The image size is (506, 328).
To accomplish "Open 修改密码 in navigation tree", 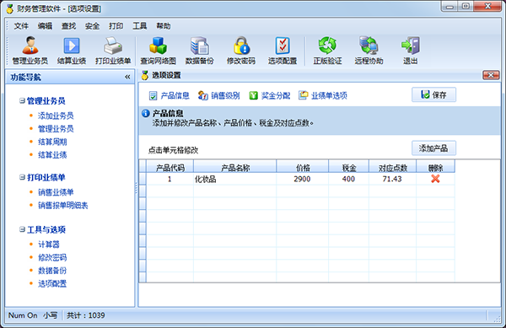I will coord(52,257).
